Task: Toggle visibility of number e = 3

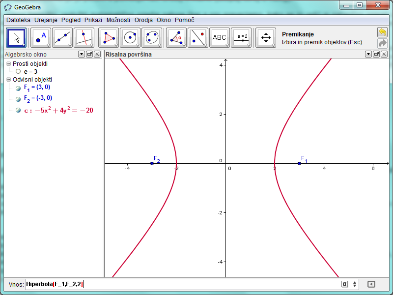Action: 18,71
